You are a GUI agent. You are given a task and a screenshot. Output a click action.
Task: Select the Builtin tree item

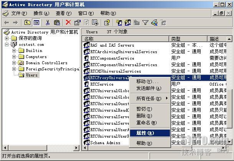point(34,50)
